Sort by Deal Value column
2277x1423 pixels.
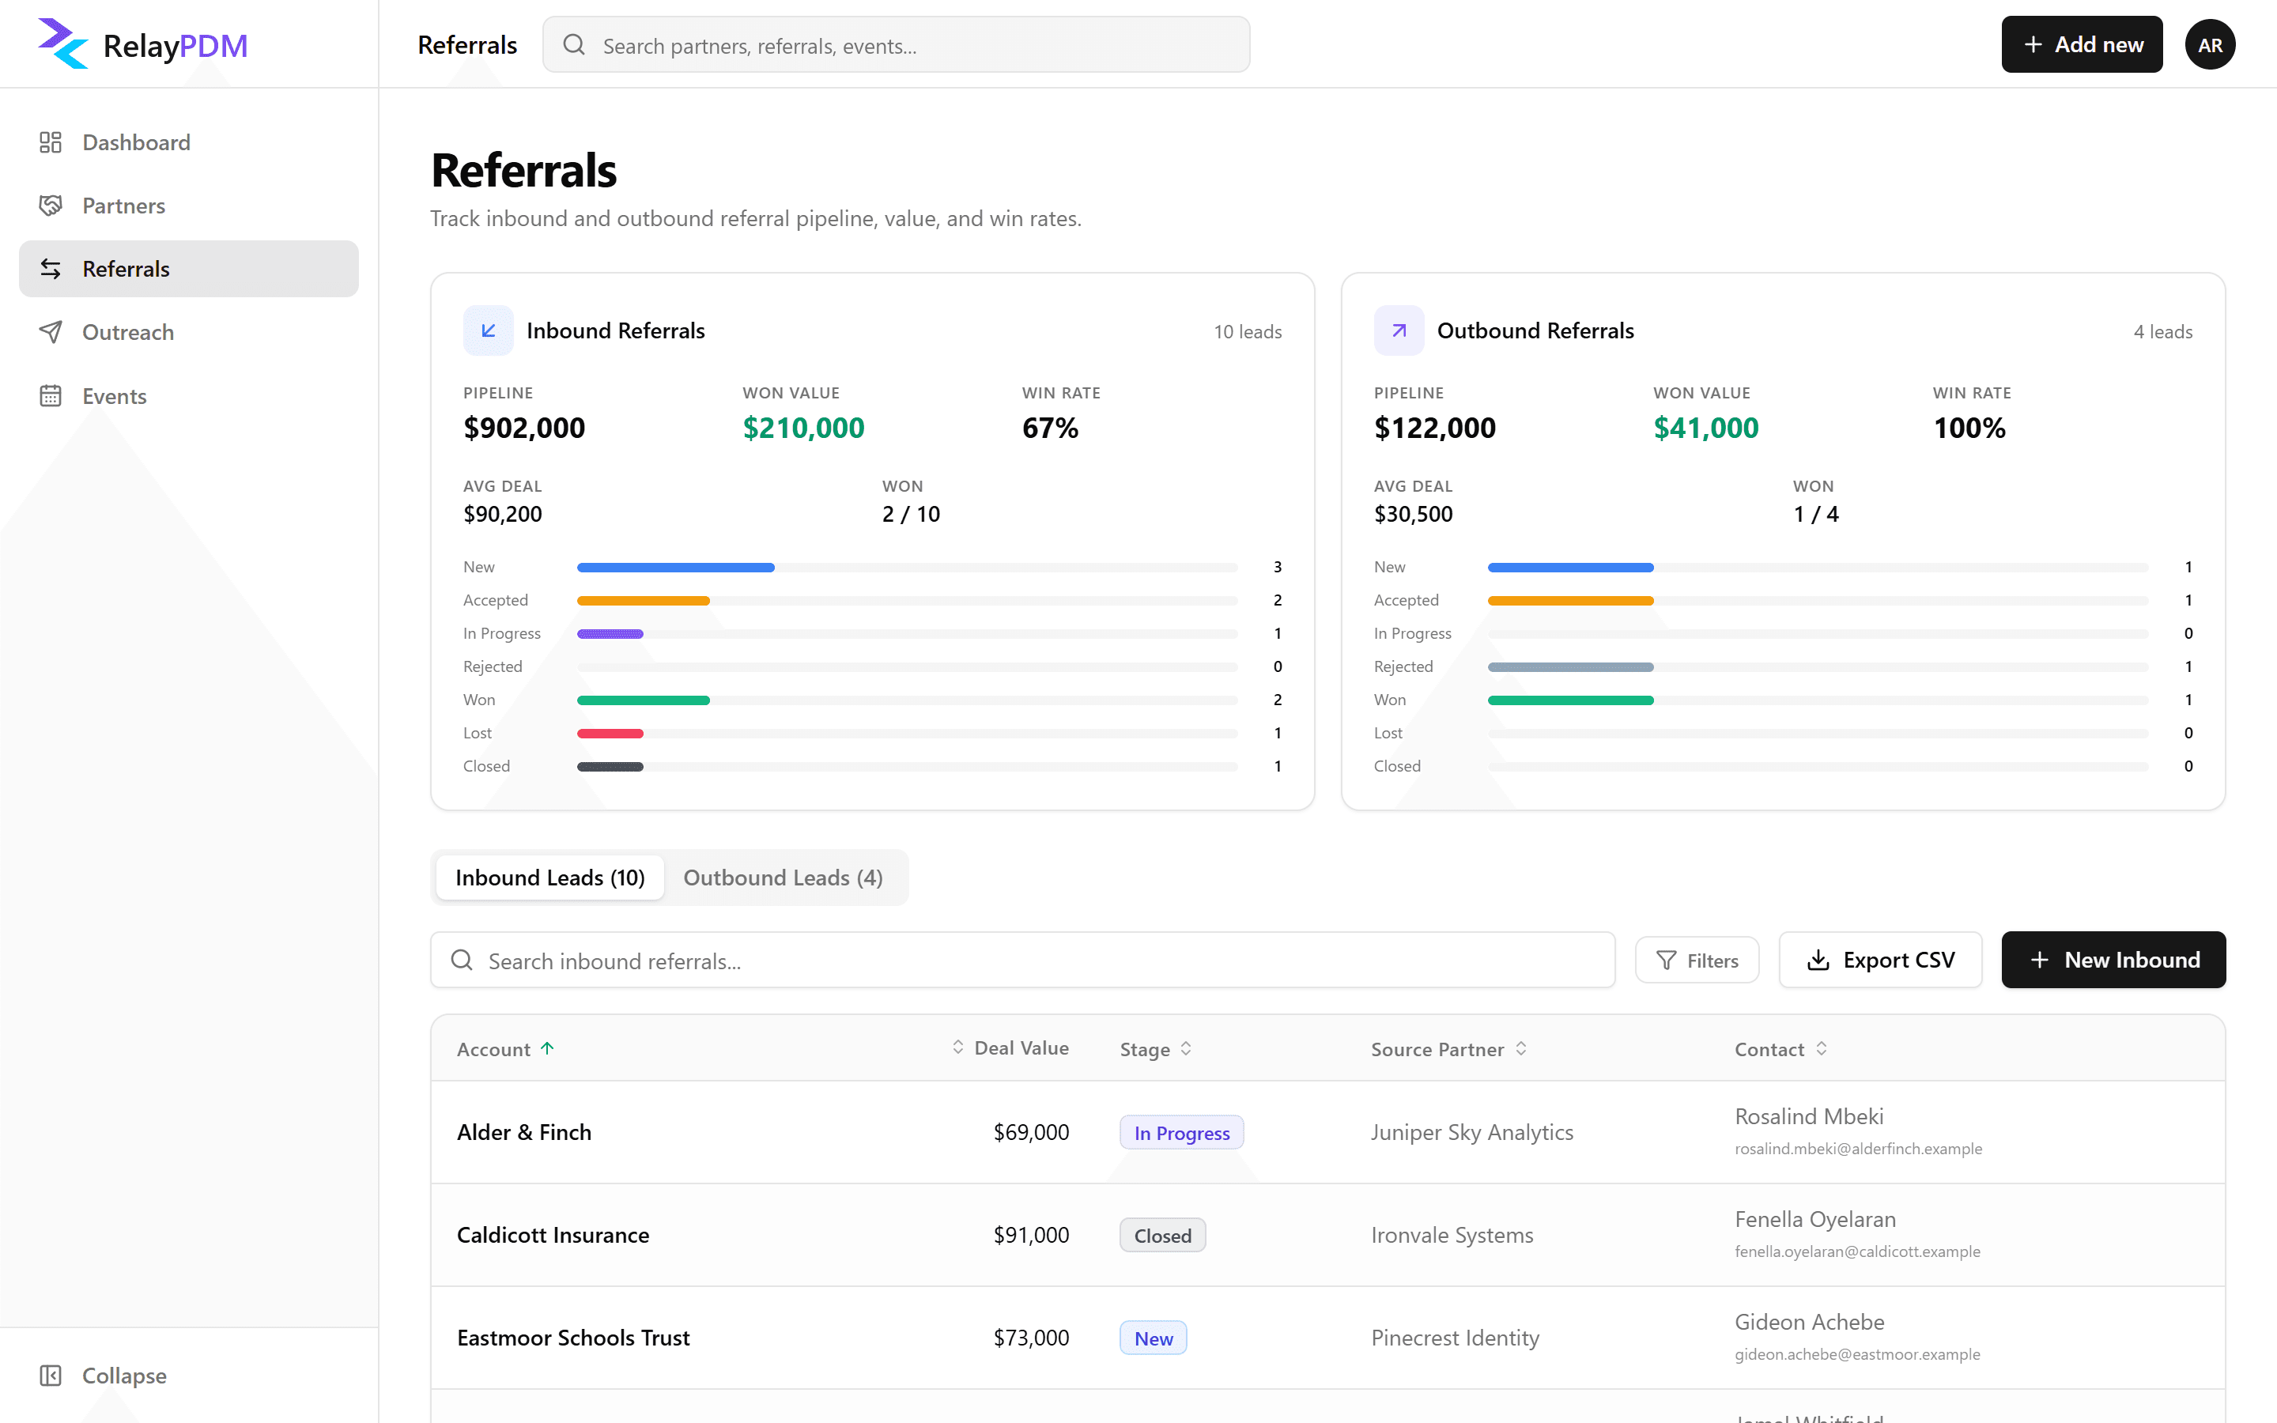pyautogui.click(x=1010, y=1047)
